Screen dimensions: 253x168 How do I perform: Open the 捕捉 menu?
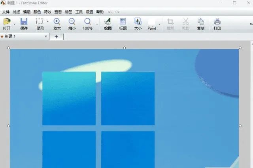click(x=16, y=12)
